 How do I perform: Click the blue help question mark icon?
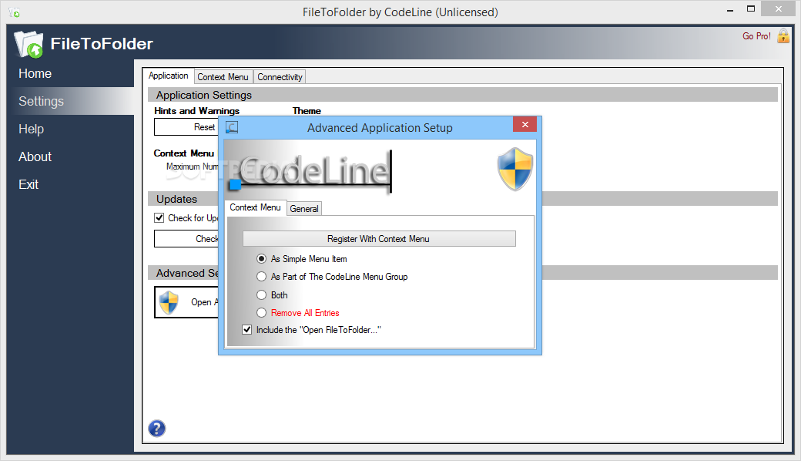(x=157, y=429)
